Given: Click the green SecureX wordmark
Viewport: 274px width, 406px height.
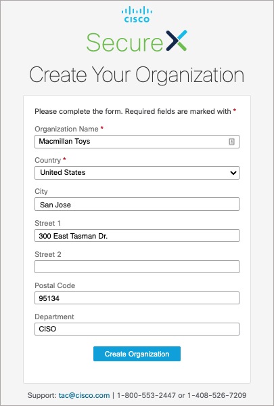Looking at the screenshot, I should tap(124, 43).
